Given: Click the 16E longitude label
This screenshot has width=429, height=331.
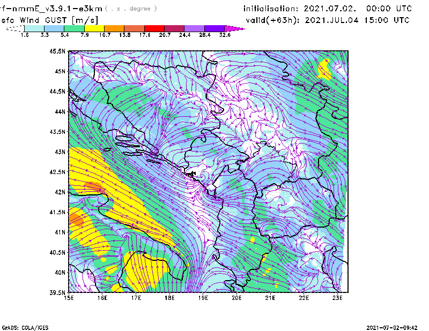Looking at the screenshot, I should [x=102, y=298].
